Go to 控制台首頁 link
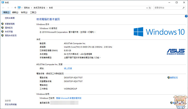Viewport: 188px width, 109px height. (10, 18)
